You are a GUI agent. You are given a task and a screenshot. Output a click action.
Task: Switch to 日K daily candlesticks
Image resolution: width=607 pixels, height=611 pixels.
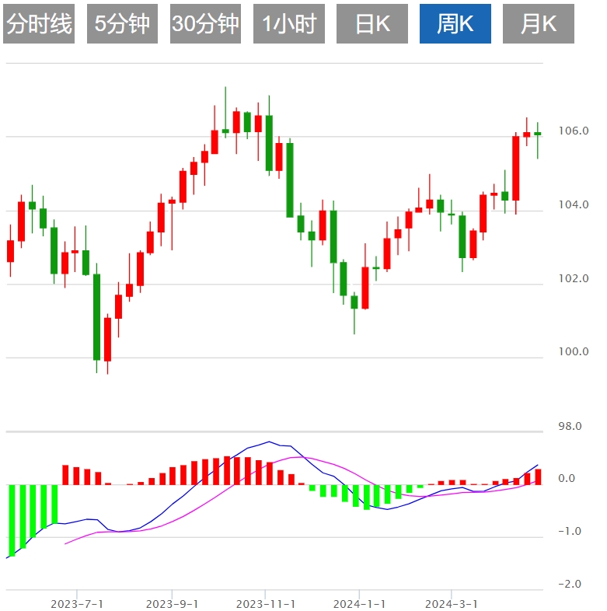coord(372,24)
